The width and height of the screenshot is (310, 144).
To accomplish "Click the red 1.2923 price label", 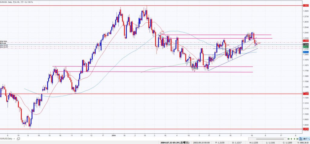I will 305,5.
